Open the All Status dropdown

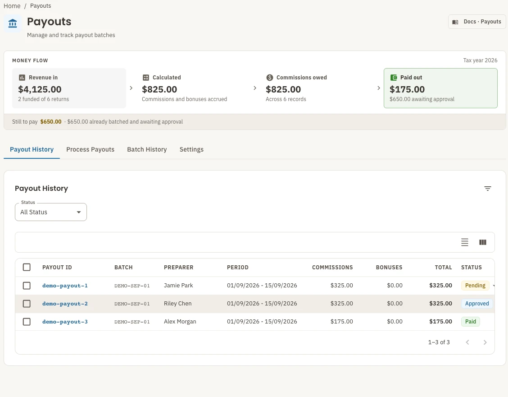coord(51,212)
